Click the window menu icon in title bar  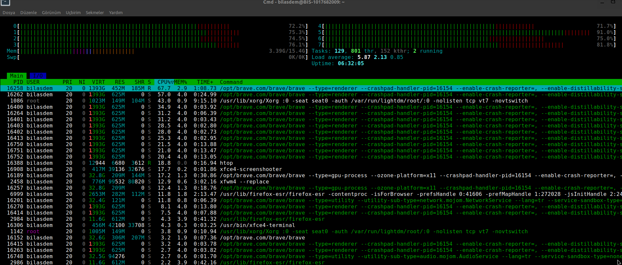5,2
